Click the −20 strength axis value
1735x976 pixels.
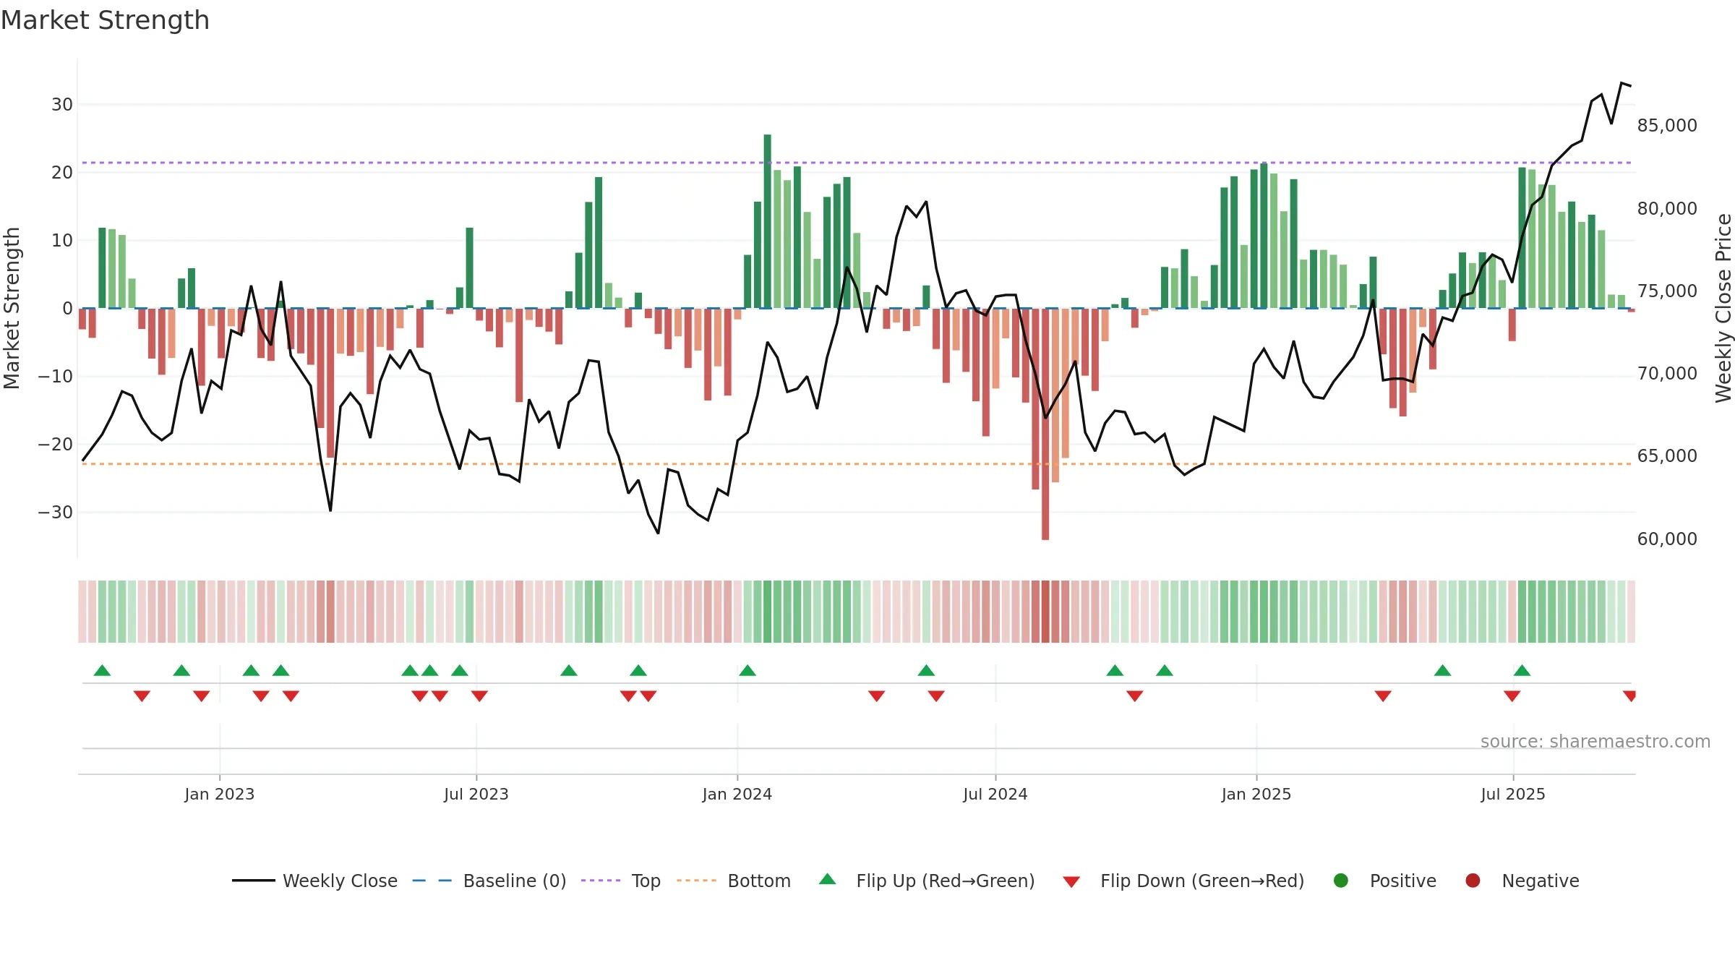click(56, 445)
